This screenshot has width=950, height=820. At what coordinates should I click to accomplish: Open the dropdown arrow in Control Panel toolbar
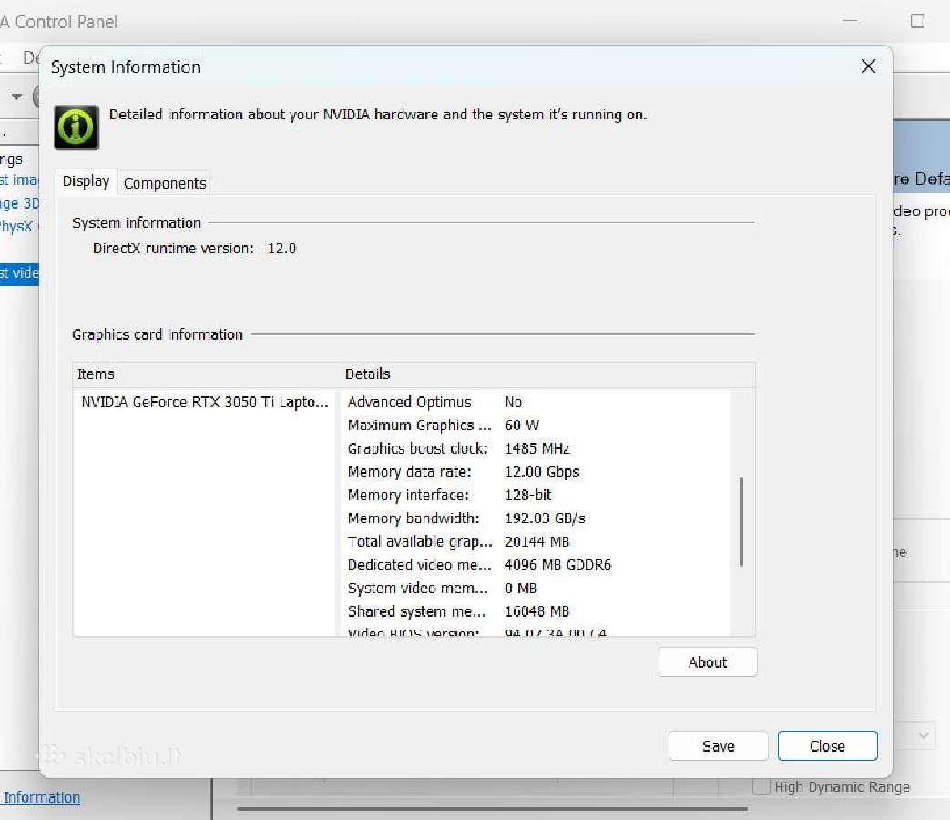click(x=16, y=97)
